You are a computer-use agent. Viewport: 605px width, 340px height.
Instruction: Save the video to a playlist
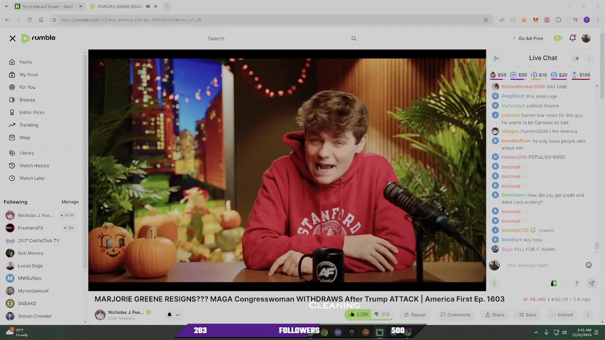[527, 315]
